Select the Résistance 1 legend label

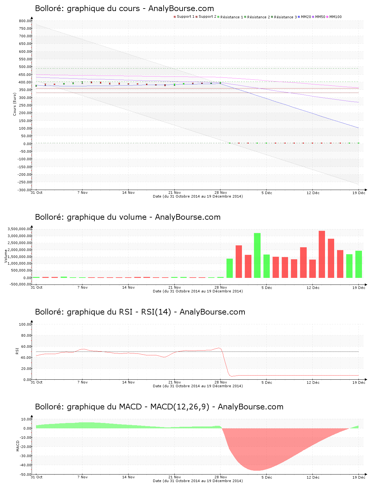(x=232, y=17)
